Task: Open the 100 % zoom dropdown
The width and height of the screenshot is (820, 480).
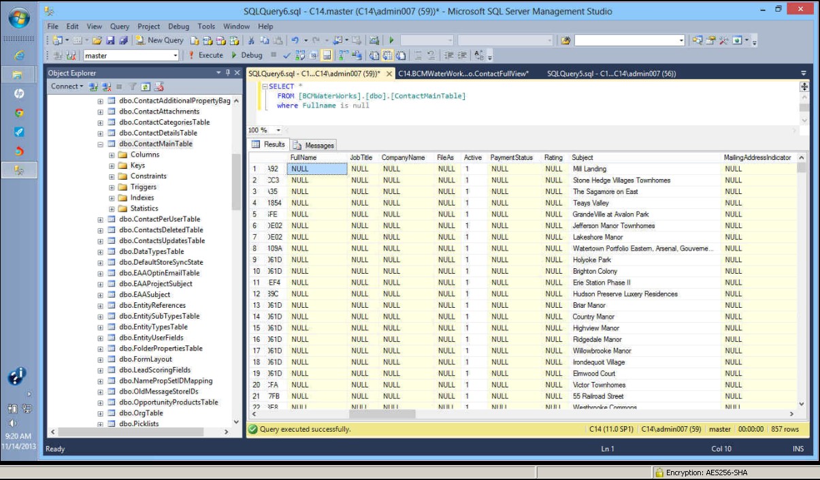Action: click(x=278, y=130)
